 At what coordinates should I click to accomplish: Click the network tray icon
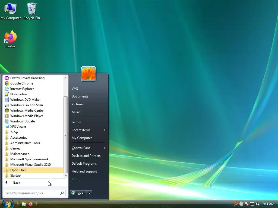tap(252, 204)
